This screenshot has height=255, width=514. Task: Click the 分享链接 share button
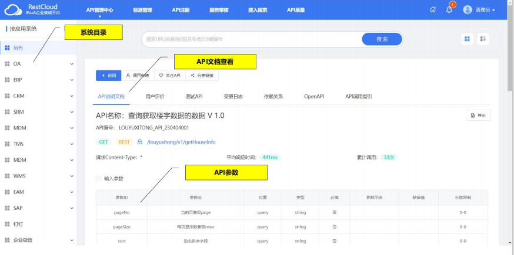point(202,76)
